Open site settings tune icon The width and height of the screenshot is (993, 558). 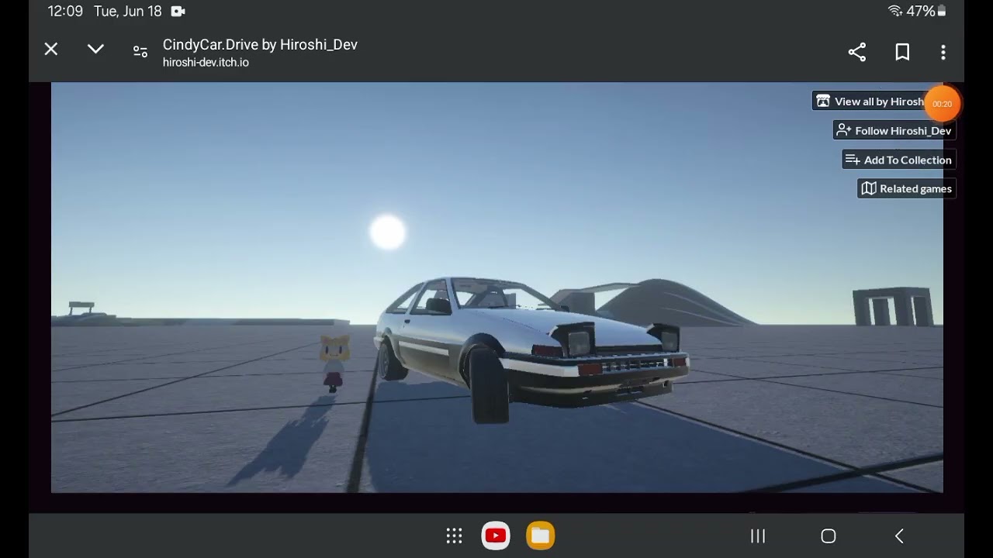tap(140, 52)
